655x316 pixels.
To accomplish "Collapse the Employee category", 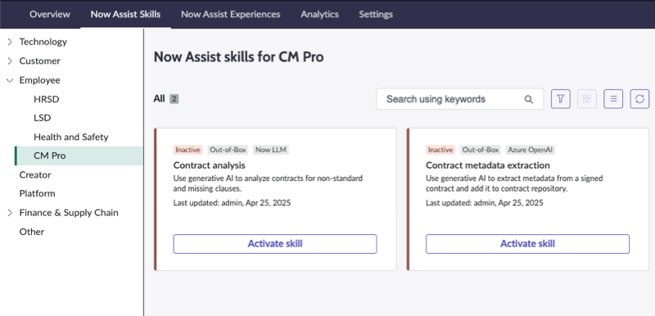I will pos(11,80).
